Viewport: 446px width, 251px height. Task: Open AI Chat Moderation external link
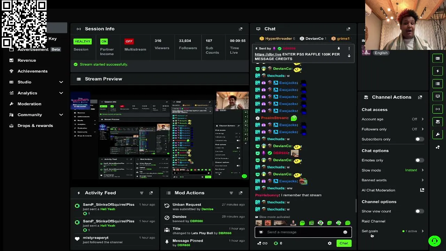[x=422, y=190]
